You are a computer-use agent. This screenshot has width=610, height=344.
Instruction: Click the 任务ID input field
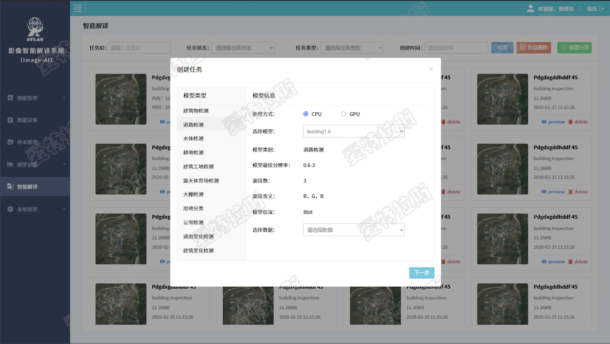(x=139, y=48)
